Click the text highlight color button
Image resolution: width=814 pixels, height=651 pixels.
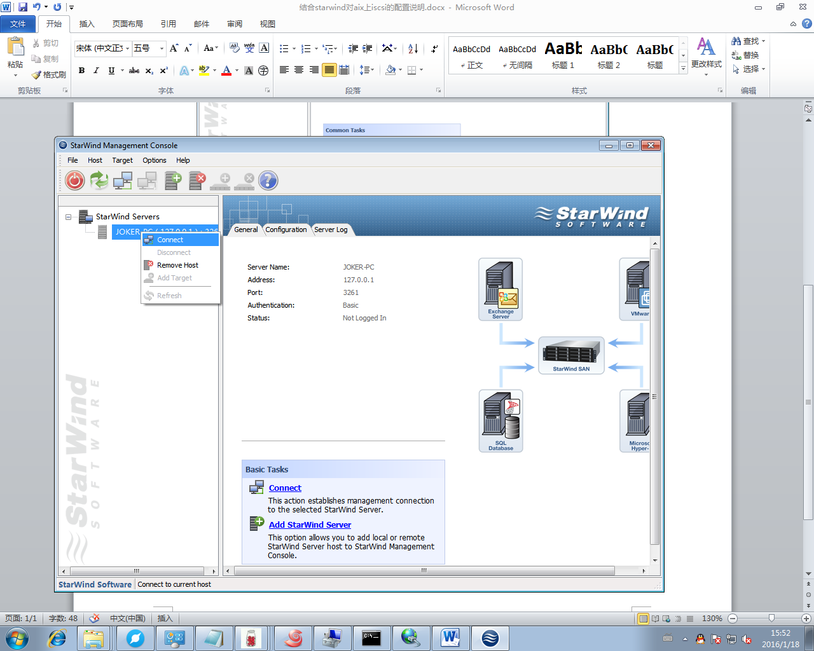point(203,71)
